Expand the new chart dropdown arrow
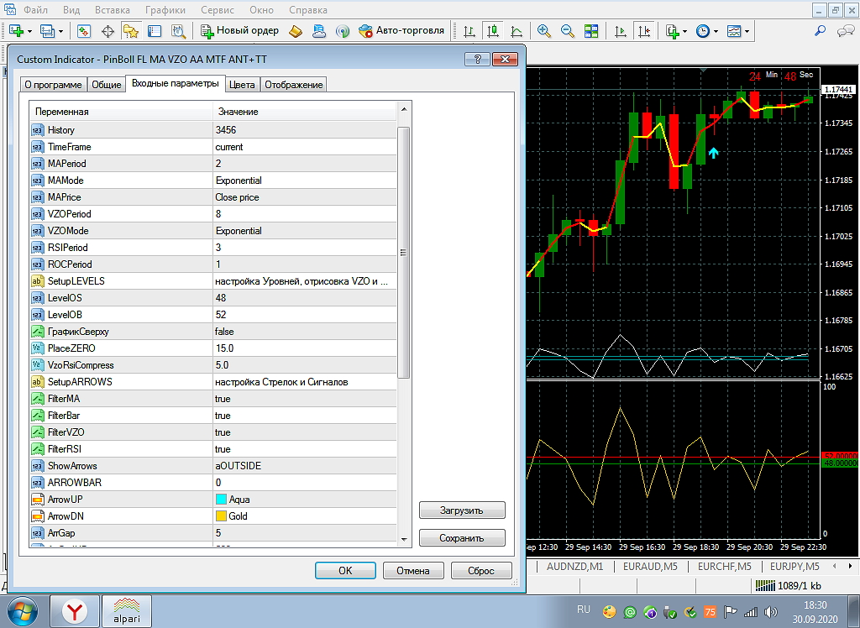This screenshot has height=628, width=860. coord(29,31)
